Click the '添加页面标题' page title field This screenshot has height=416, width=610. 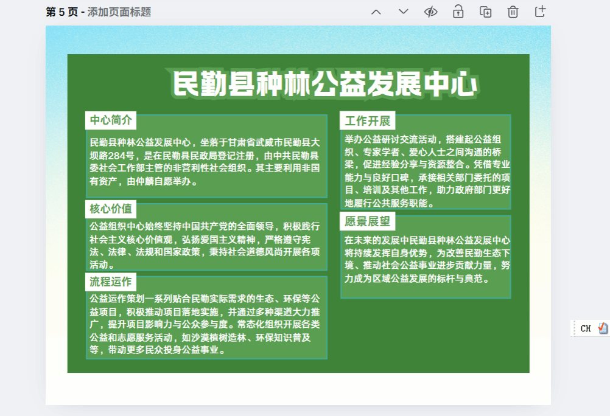tap(119, 12)
